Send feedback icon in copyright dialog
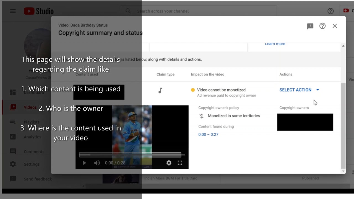Viewport: 354px width, 199px height. pyautogui.click(x=310, y=26)
